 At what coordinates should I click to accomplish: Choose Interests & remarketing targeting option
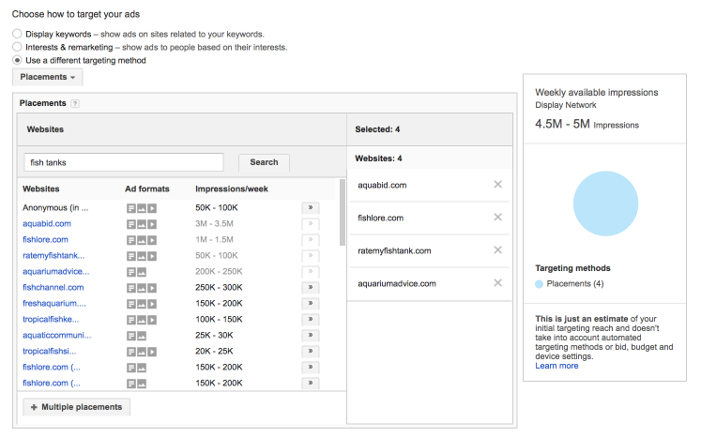click(x=17, y=47)
